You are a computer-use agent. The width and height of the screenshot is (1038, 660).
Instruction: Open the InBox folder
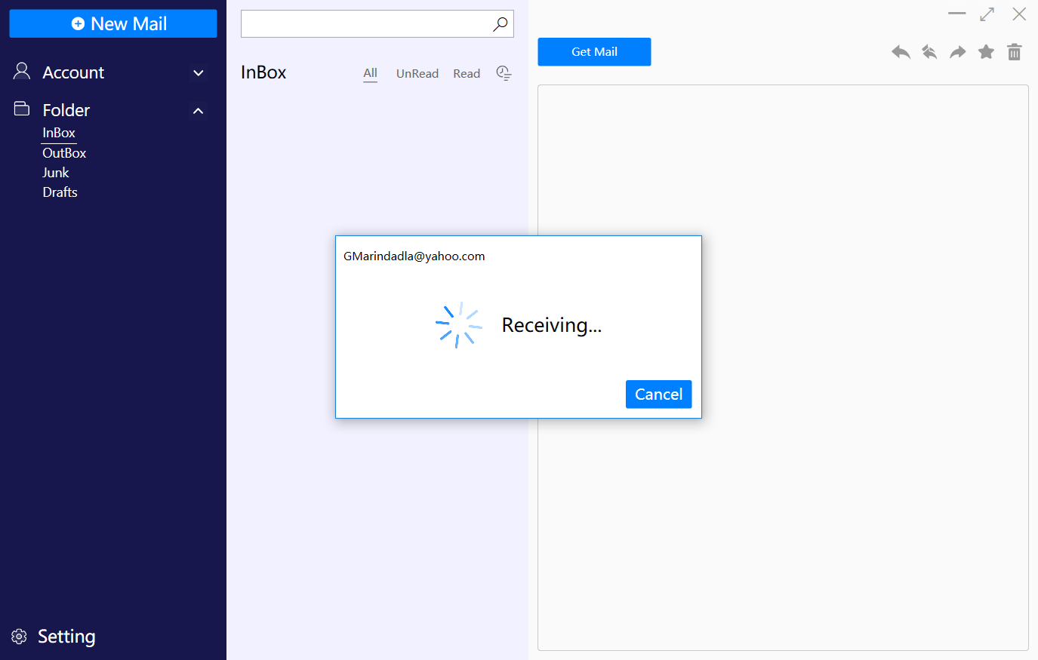[59, 133]
